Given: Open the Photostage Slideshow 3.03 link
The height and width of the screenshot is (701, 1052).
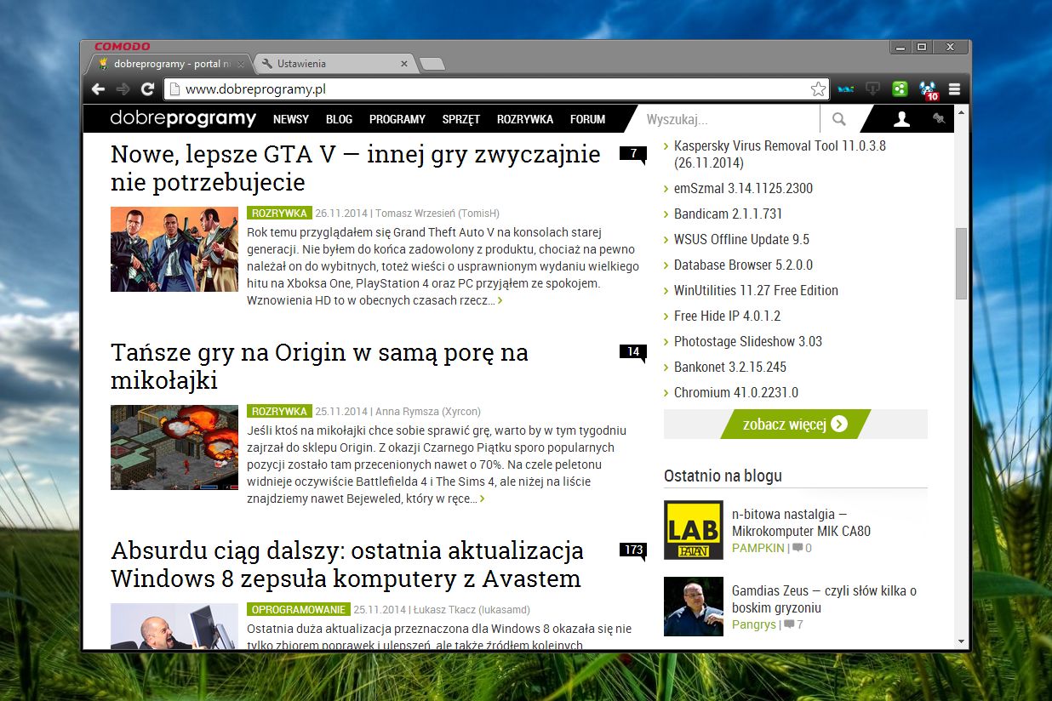Looking at the screenshot, I should [x=748, y=341].
